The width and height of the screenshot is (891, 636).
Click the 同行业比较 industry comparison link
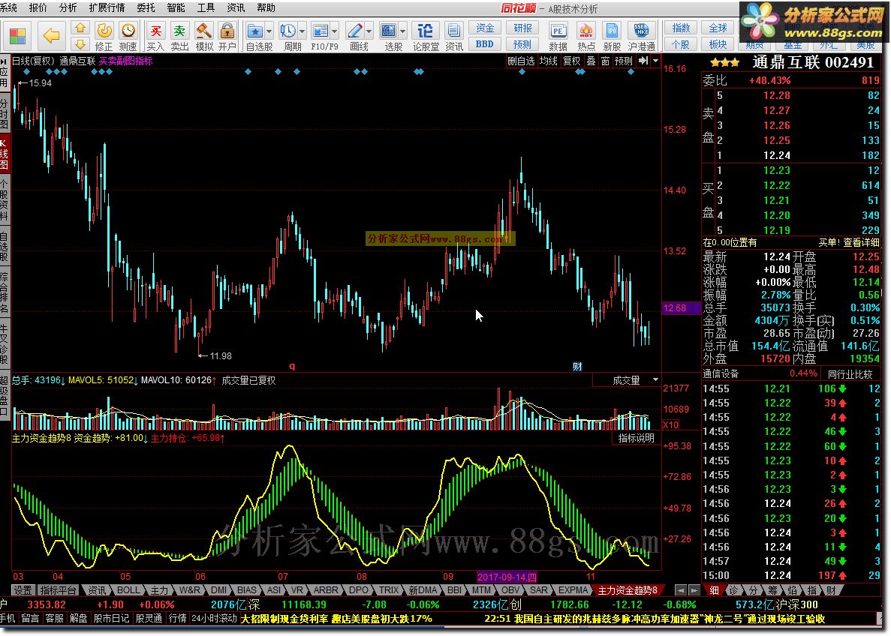point(850,373)
